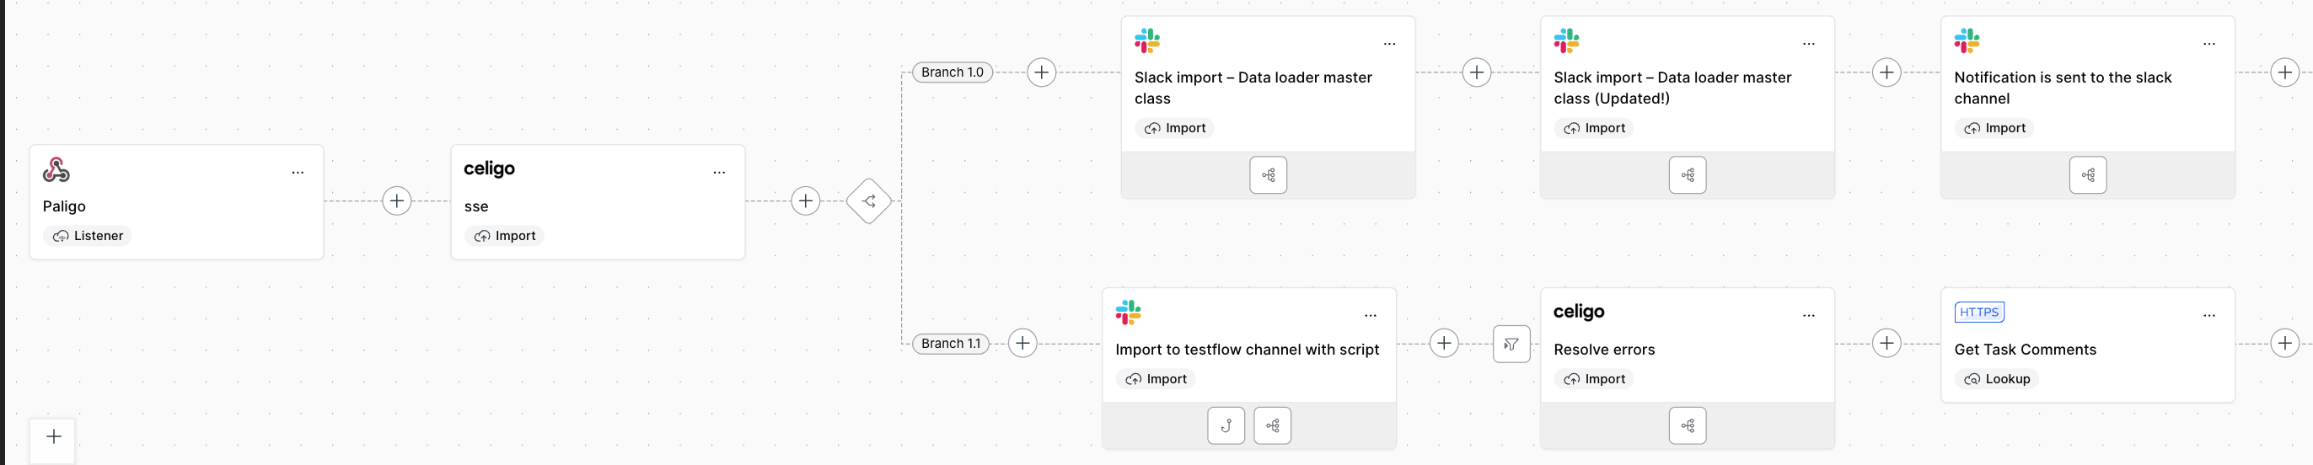The image size is (2313, 465).
Task: Open mapping icon under Notification slack channel step
Action: click(x=2088, y=175)
